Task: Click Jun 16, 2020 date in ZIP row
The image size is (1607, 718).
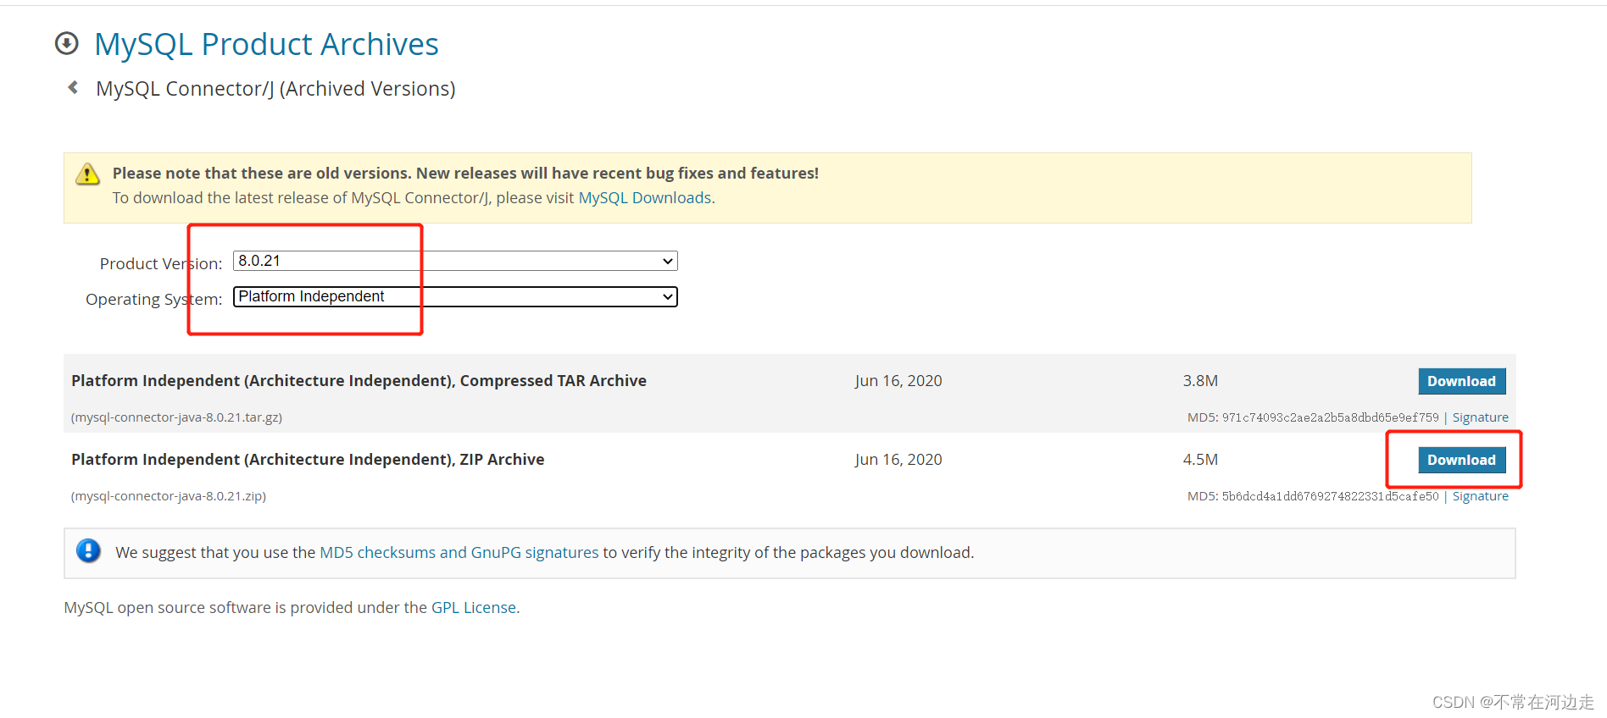Action: pyautogui.click(x=898, y=460)
